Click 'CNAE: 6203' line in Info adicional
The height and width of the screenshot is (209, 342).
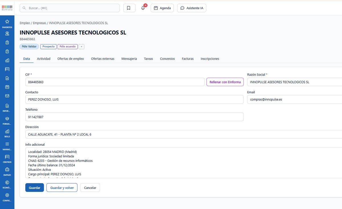(60, 161)
